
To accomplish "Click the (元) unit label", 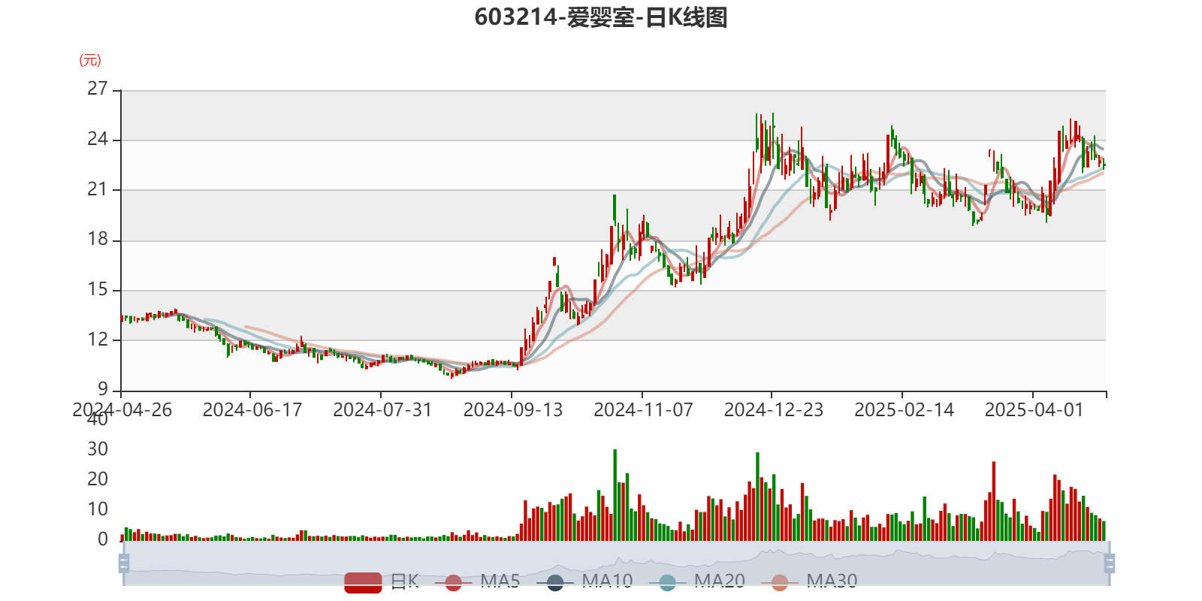I will click(x=90, y=60).
